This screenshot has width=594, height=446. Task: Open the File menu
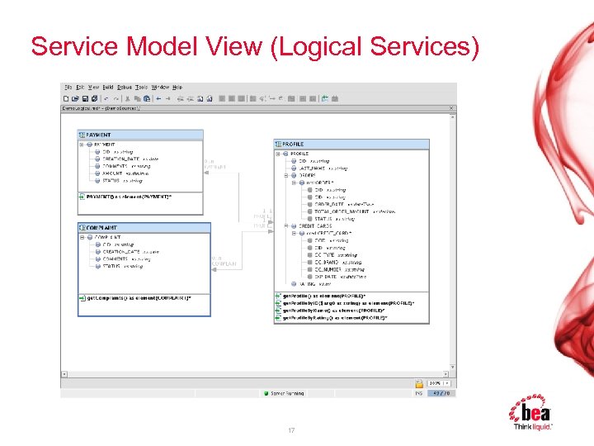tap(68, 88)
